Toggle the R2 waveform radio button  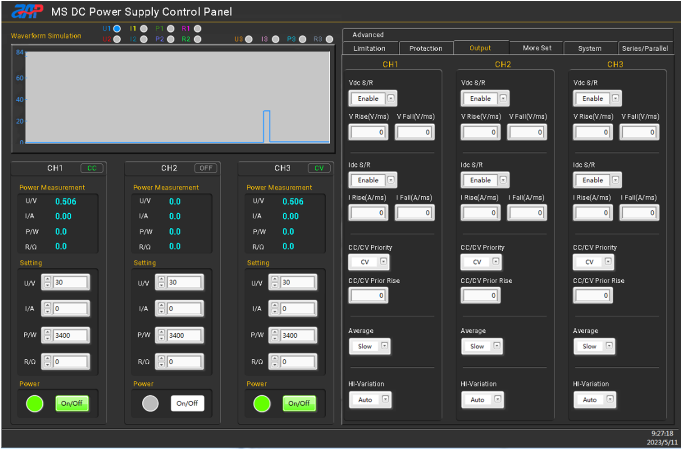point(197,39)
